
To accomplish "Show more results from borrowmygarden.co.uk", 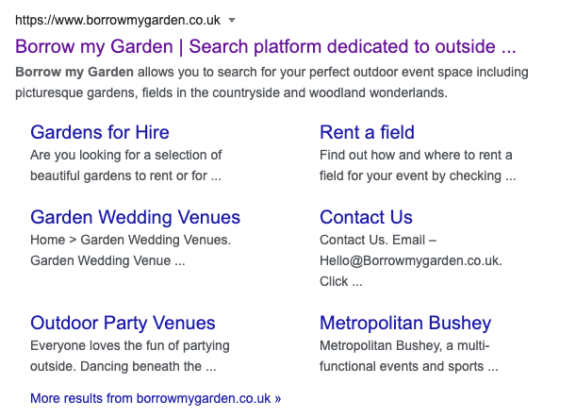I will point(156,398).
